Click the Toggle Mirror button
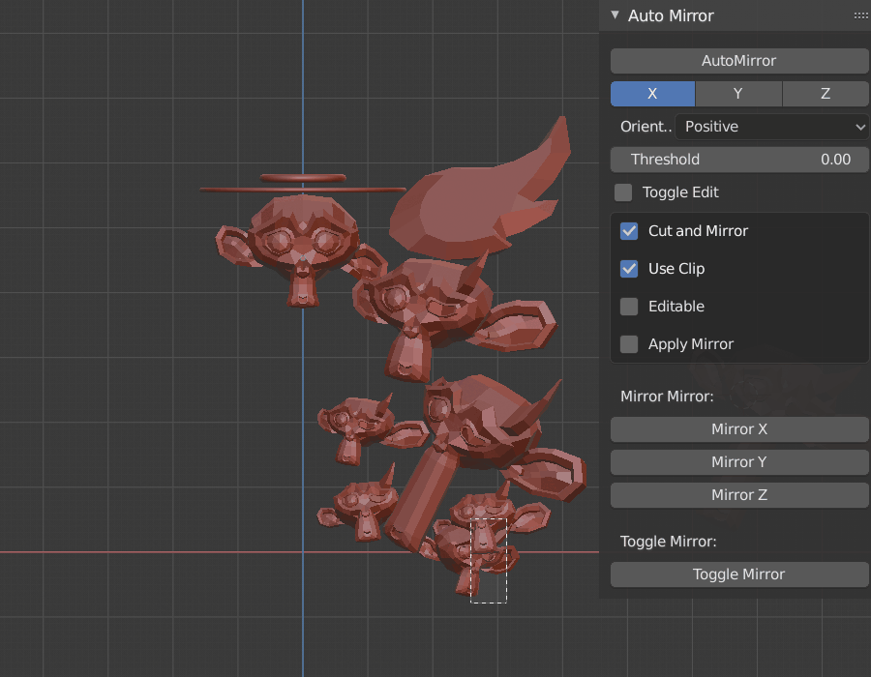 point(738,574)
